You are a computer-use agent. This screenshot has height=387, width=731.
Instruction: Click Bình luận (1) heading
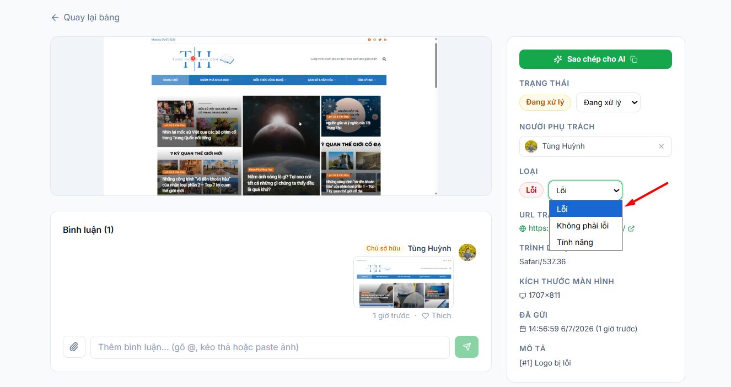[x=88, y=230]
